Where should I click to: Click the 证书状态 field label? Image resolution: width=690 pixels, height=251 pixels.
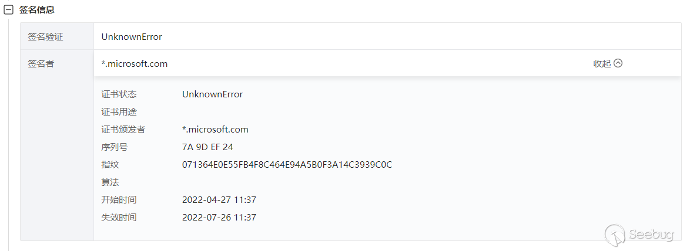(119, 94)
